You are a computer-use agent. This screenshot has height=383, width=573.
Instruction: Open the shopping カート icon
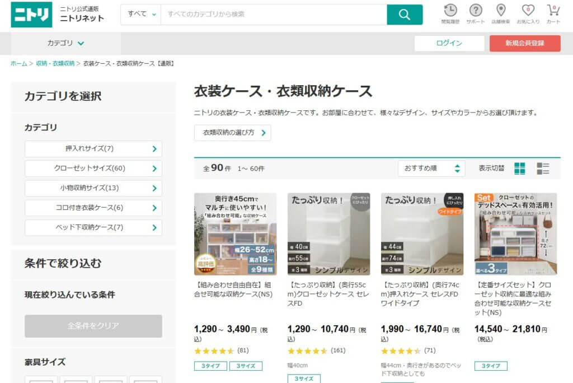point(553,12)
